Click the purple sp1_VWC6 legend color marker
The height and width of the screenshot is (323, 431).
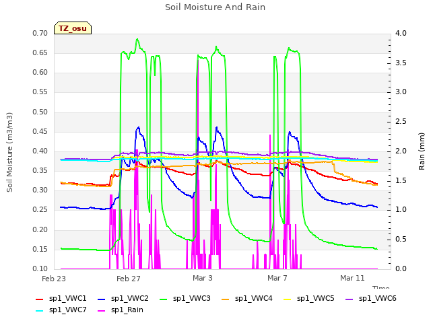click(x=350, y=299)
